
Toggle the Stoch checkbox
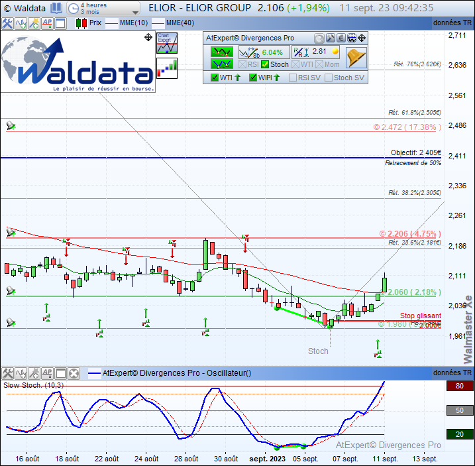tap(265, 64)
